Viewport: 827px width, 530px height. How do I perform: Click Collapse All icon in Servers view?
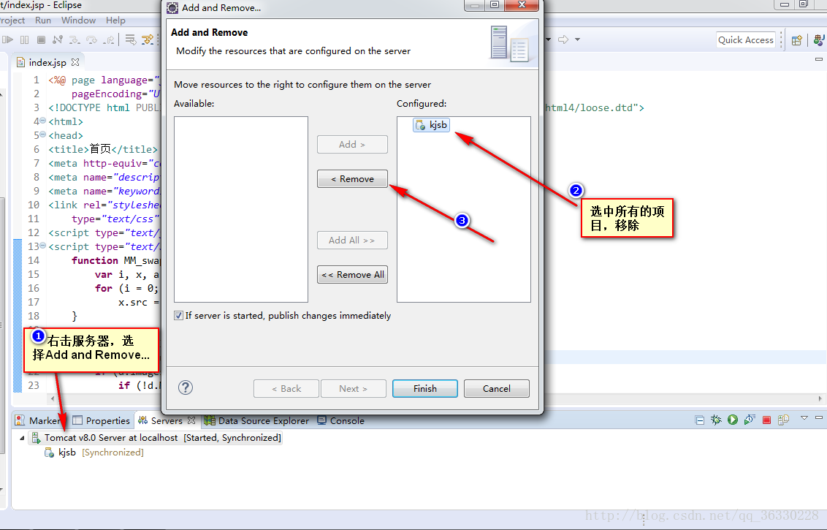point(699,420)
